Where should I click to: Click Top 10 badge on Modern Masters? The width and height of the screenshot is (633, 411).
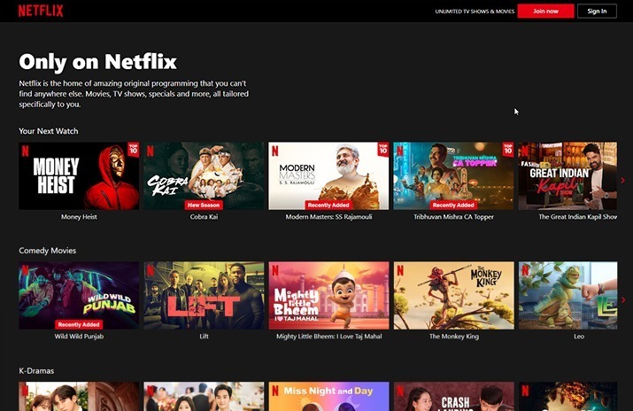click(383, 149)
